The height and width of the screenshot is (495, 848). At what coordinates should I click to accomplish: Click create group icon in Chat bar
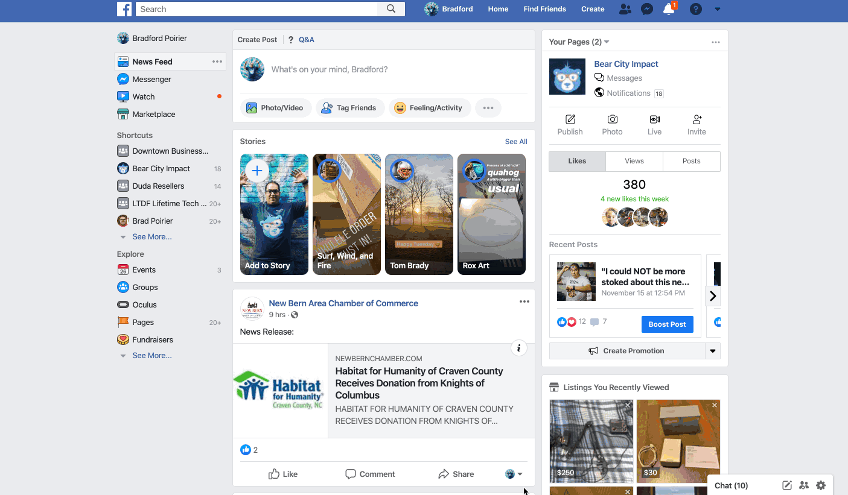point(804,485)
